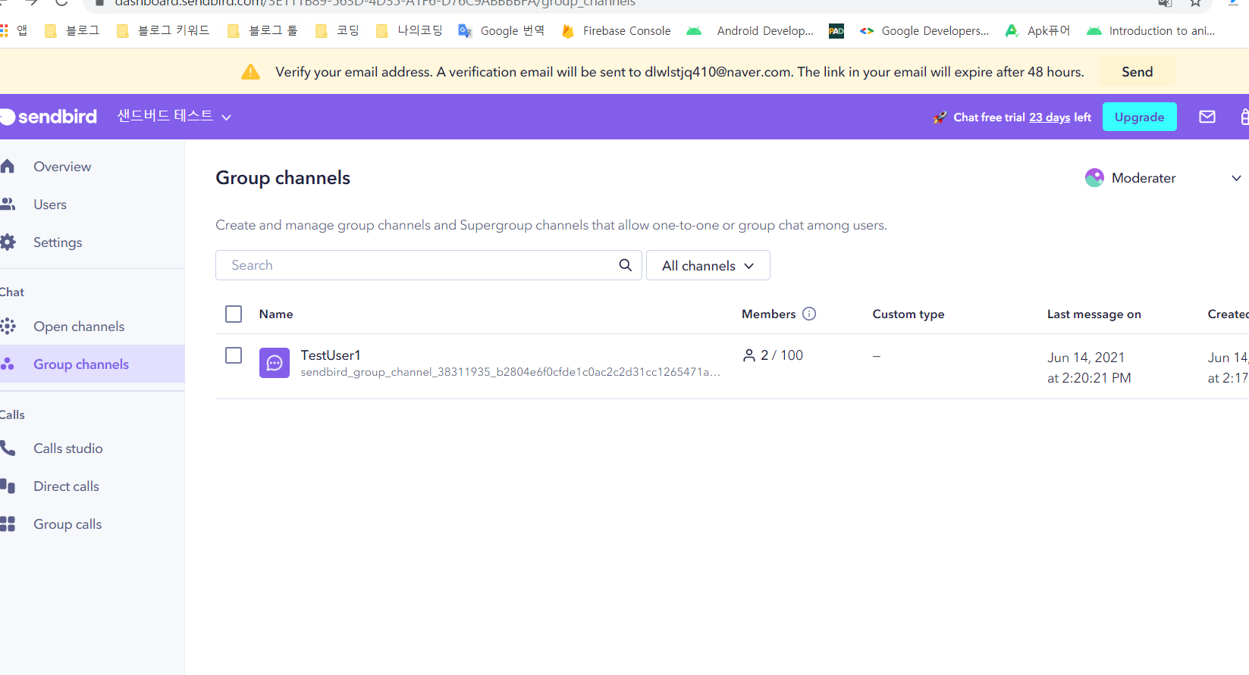Click the Custom type column header
The image size is (1249, 675).
(x=909, y=314)
